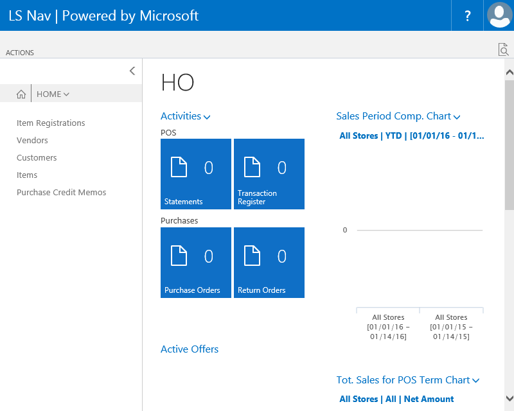Go to Item Registrations
The width and height of the screenshot is (514, 411).
click(51, 123)
